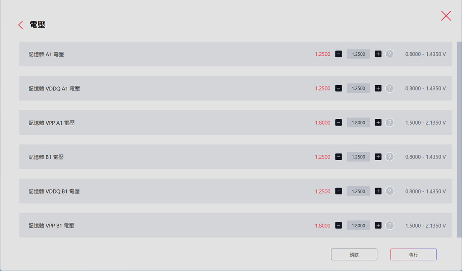Decrease 記憶體 A1 電壓 with minus button
Viewport: 462px width, 271px height.
[x=338, y=54]
